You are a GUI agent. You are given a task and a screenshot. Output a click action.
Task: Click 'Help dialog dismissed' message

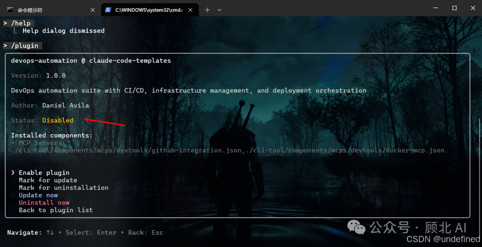point(63,31)
